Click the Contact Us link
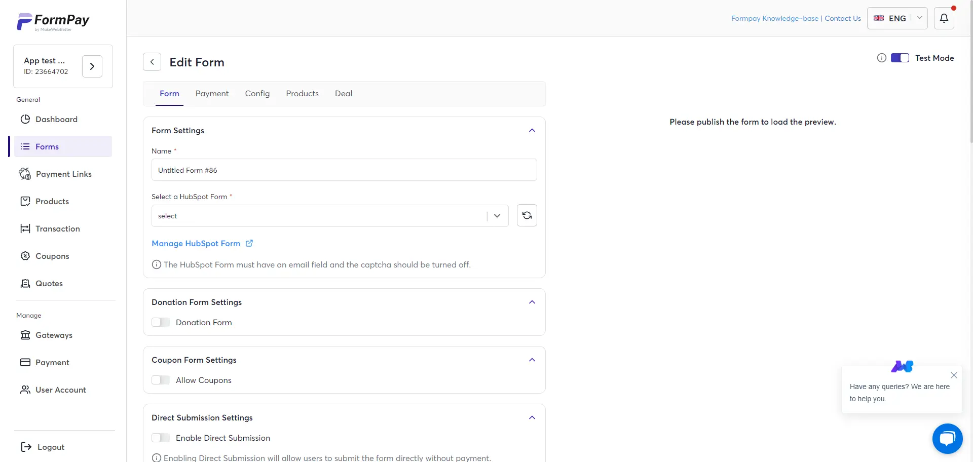This screenshot has width=973, height=462. pos(843,18)
